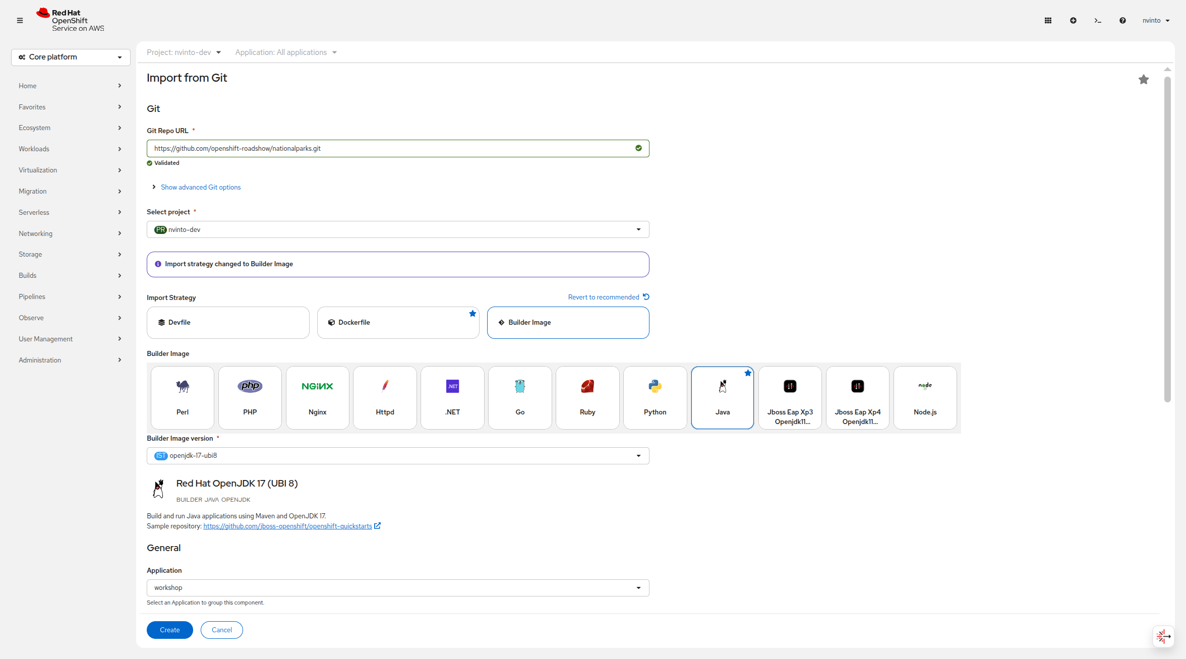Choose the Devfile import strategy

[228, 323]
